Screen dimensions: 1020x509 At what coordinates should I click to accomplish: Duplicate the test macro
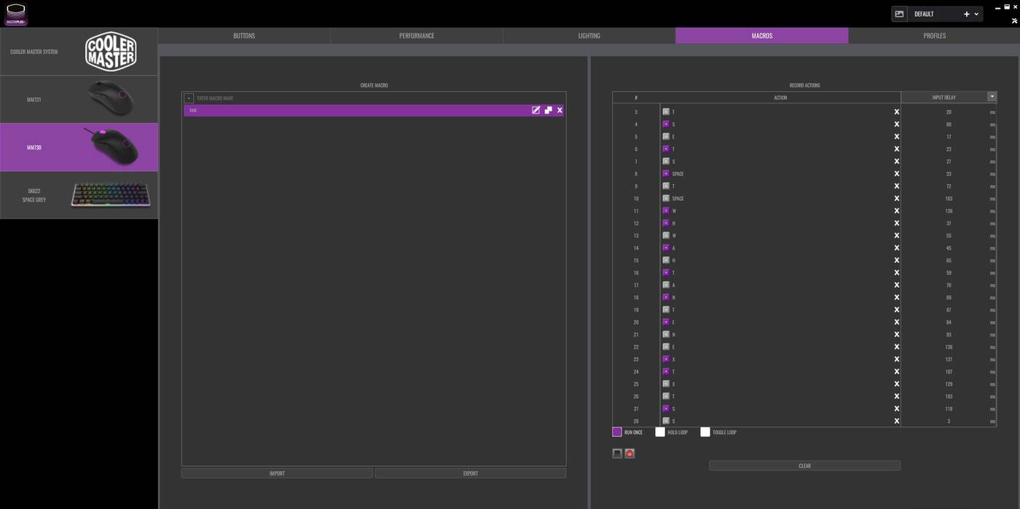[548, 110]
